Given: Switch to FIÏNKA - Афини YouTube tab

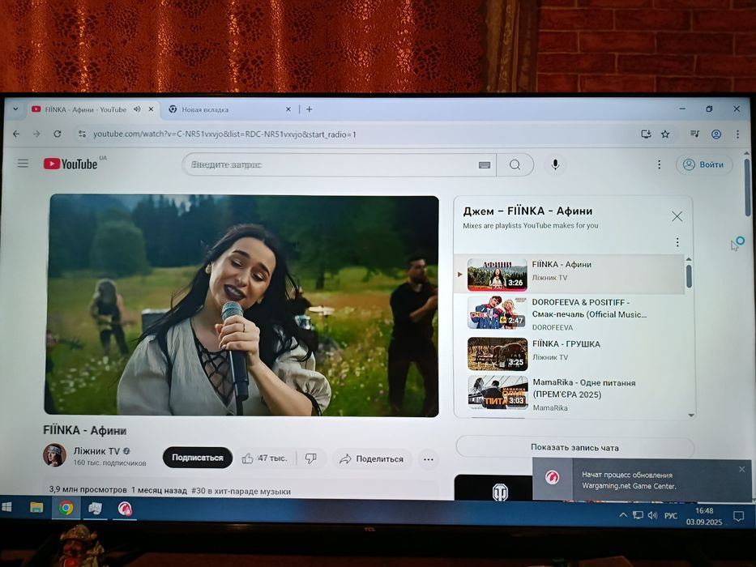Looking at the screenshot, I should [86, 109].
